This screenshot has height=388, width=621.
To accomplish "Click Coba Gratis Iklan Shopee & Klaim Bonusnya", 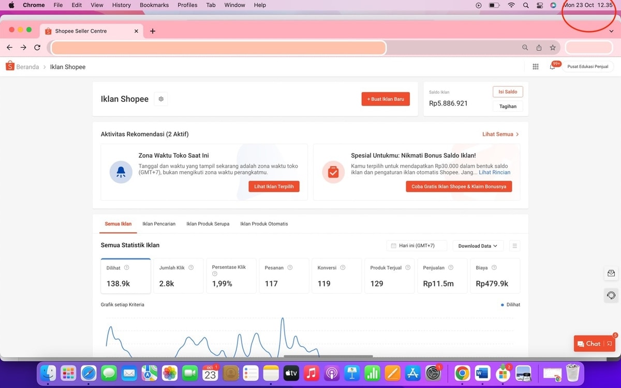I will click(459, 186).
